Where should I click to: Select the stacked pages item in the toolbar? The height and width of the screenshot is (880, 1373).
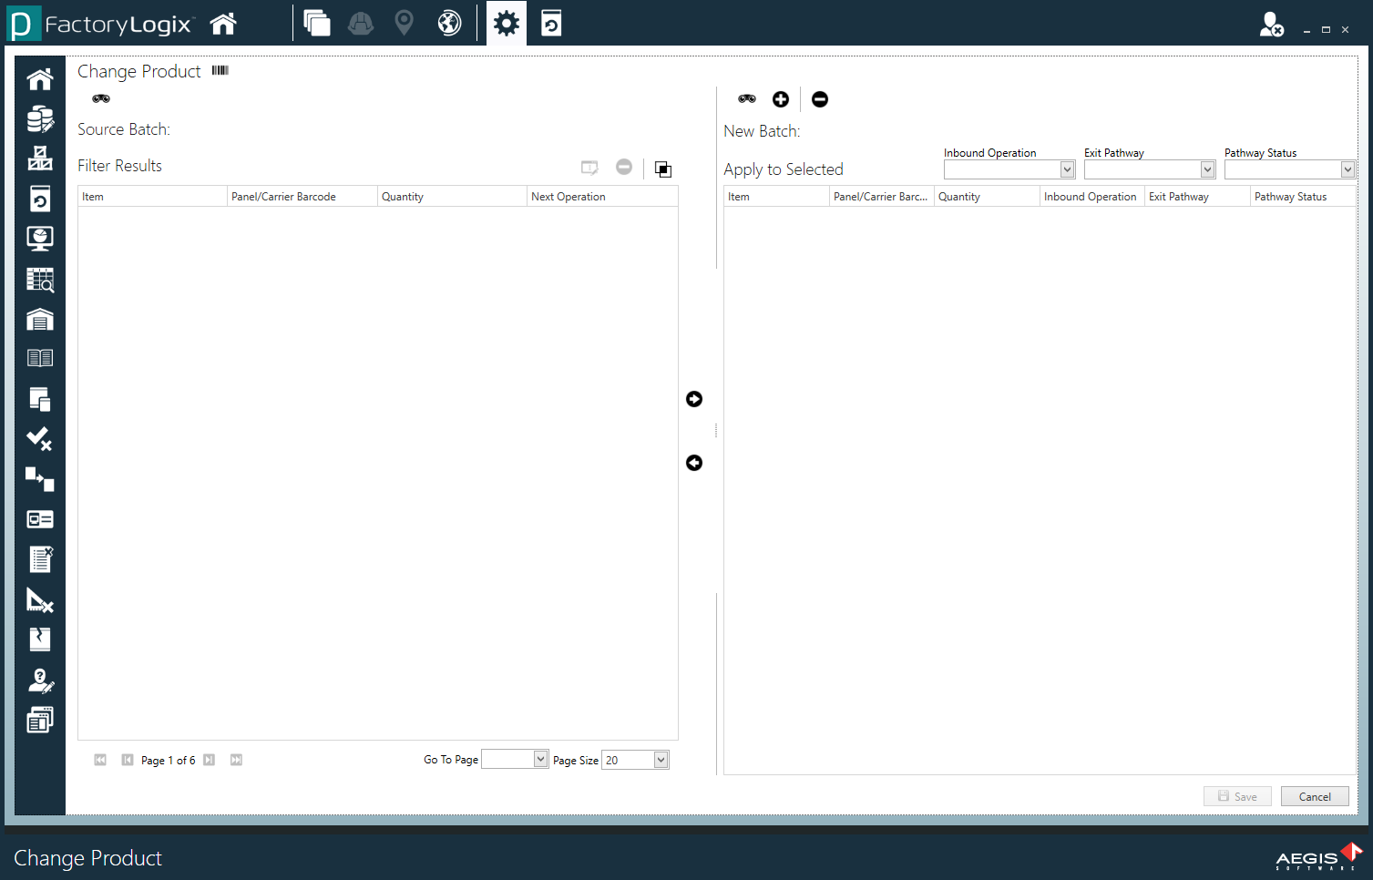(317, 23)
